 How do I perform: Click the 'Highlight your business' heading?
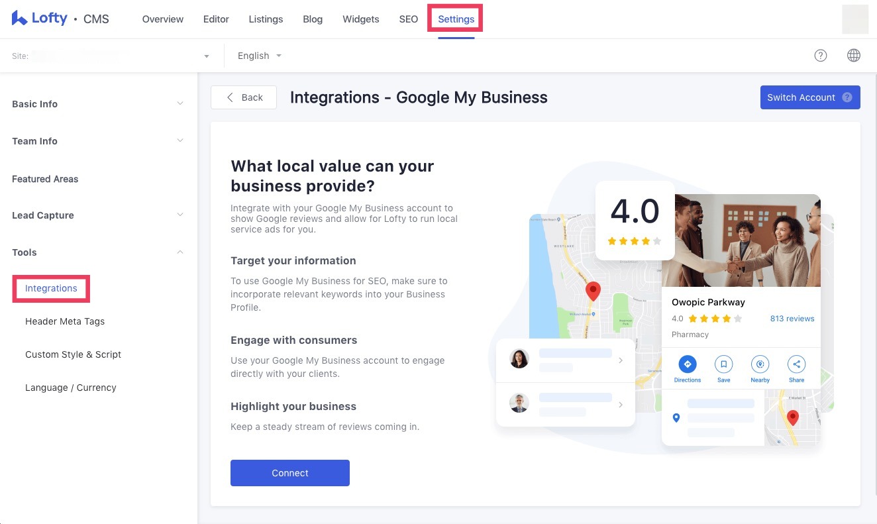293,406
